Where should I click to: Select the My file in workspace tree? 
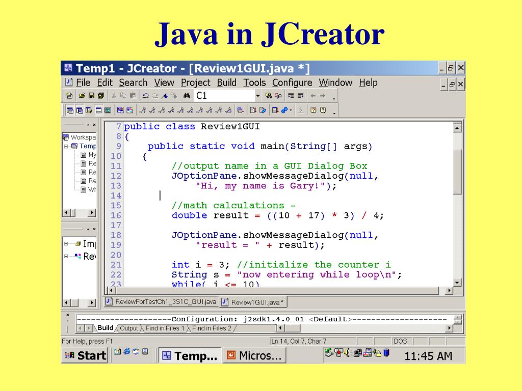[88, 155]
